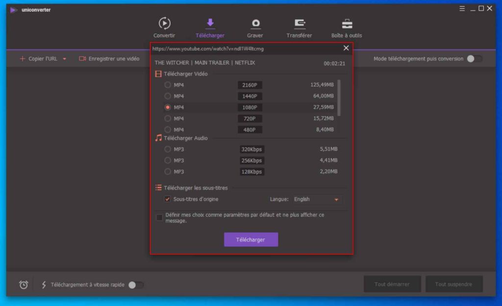Select MP4 480P video option
The height and width of the screenshot is (306, 502).
168,129
